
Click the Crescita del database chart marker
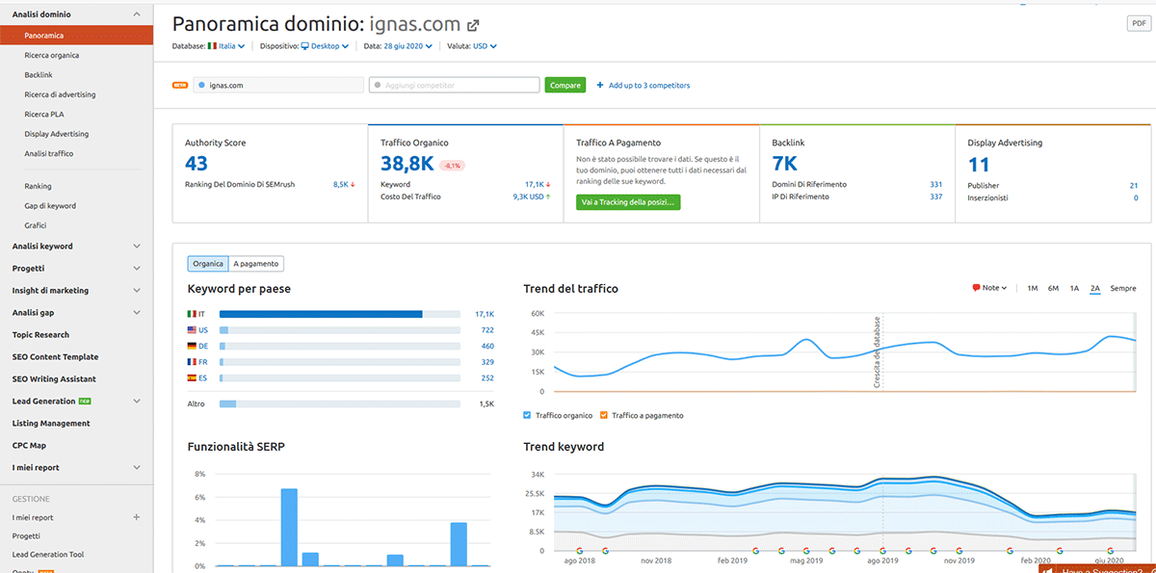(x=878, y=351)
